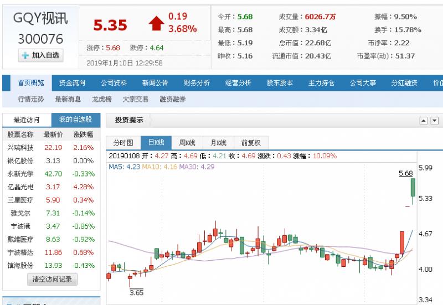Go to the 公司大事 tab
This screenshot has height=305, width=443.
[x=363, y=83]
